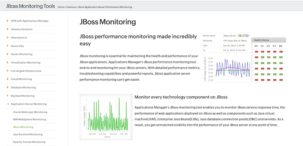Go to Java Runtime Monitoring
Image resolution: width=303 pixels, height=146 pixels.
[x=28, y=134]
